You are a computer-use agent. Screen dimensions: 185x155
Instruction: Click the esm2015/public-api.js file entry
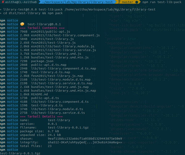tap(51, 32)
